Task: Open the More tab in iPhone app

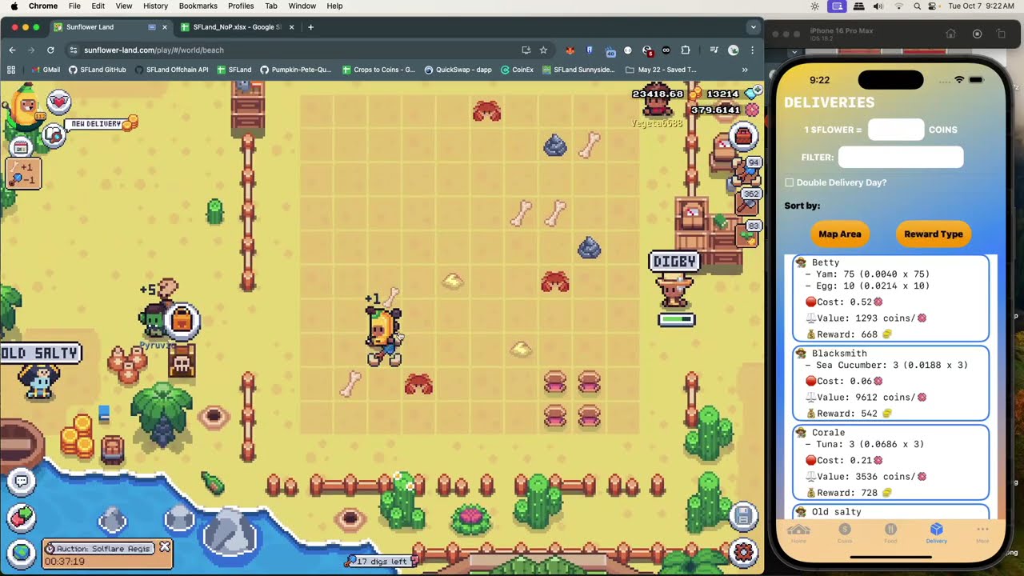Action: coord(982,534)
